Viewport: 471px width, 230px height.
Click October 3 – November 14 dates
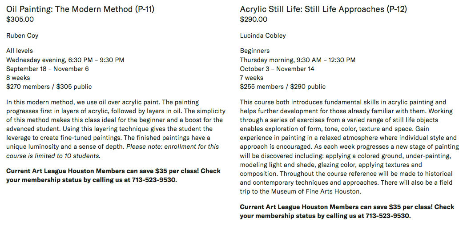pos(277,69)
